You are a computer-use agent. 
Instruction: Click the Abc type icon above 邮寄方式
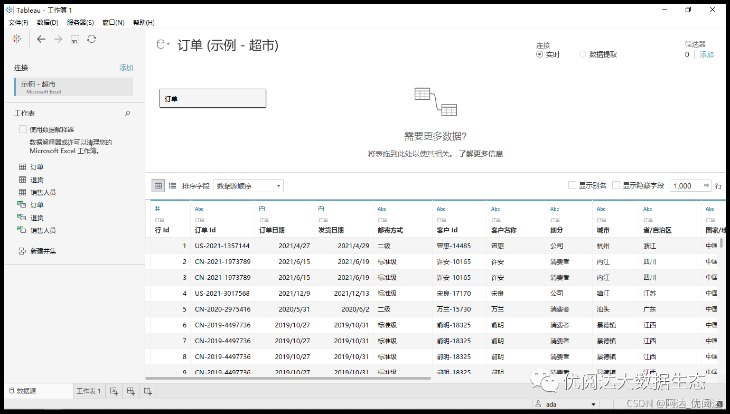pos(382,209)
